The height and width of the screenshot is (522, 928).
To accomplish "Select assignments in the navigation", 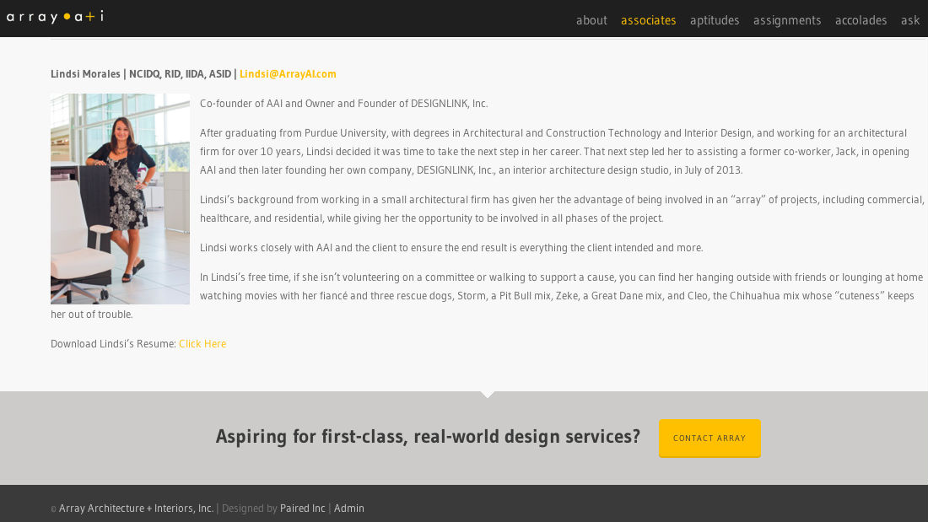I will coord(786,20).
